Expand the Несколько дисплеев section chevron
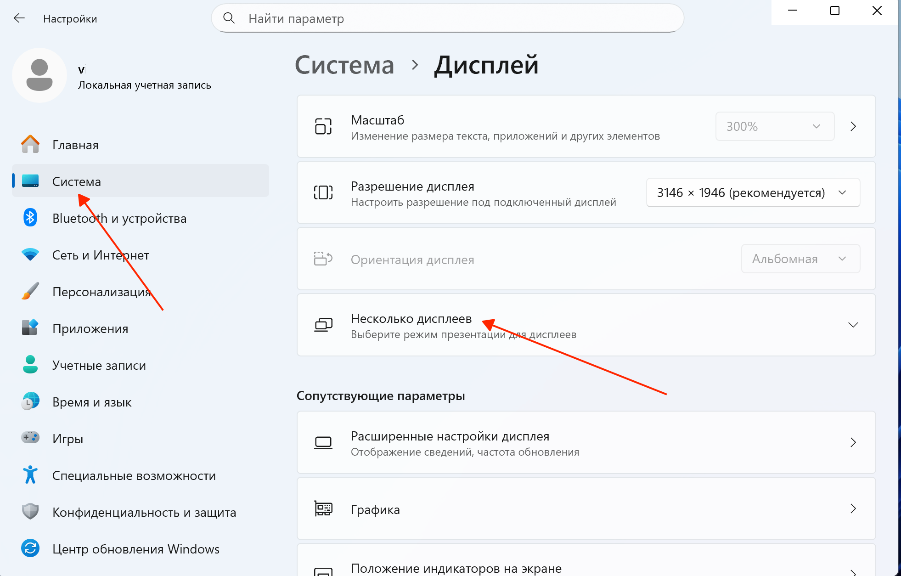 (853, 325)
